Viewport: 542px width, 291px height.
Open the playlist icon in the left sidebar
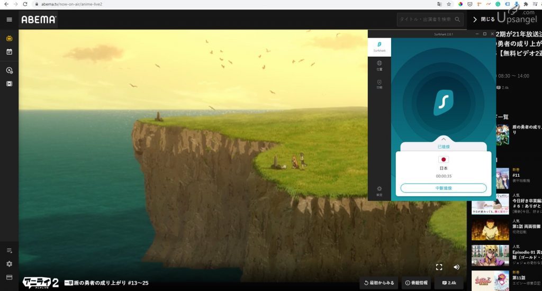tap(10, 251)
